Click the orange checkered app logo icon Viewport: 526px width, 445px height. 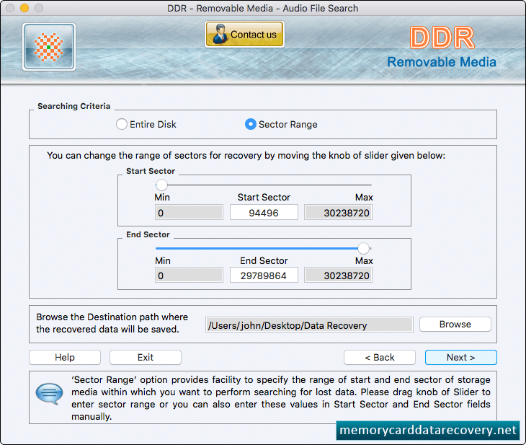coord(49,47)
